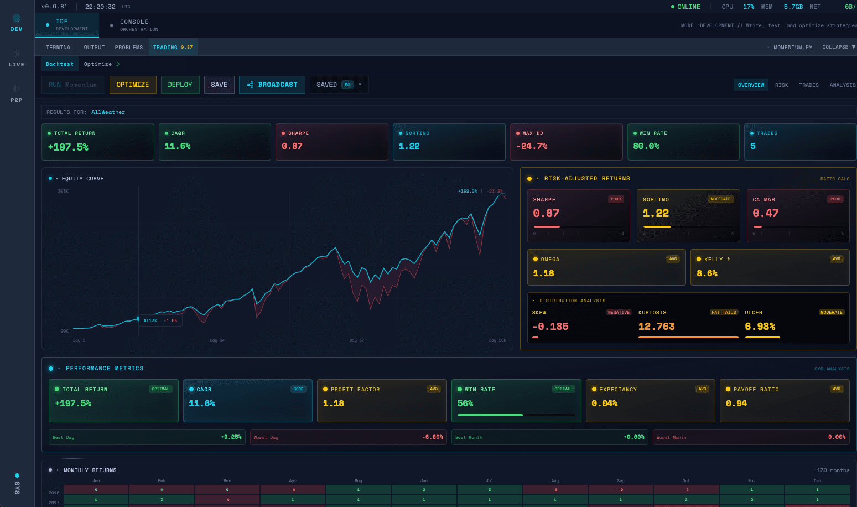
Task: Select the DEV mode icon in sidebar
Action: 16,19
